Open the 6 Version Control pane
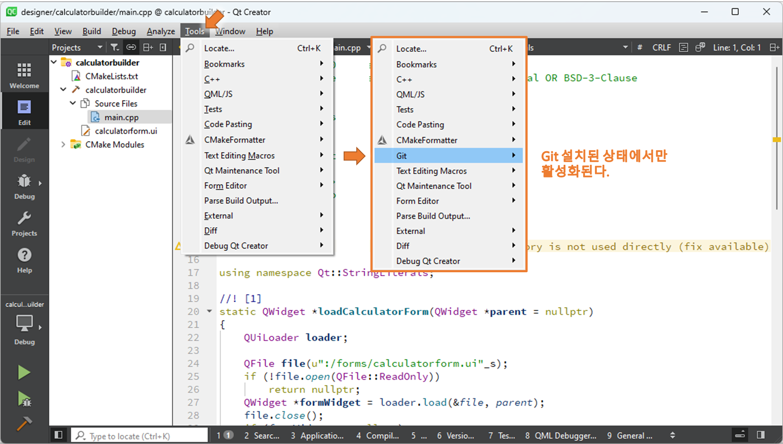This screenshot has height=444, width=783. pos(456,435)
